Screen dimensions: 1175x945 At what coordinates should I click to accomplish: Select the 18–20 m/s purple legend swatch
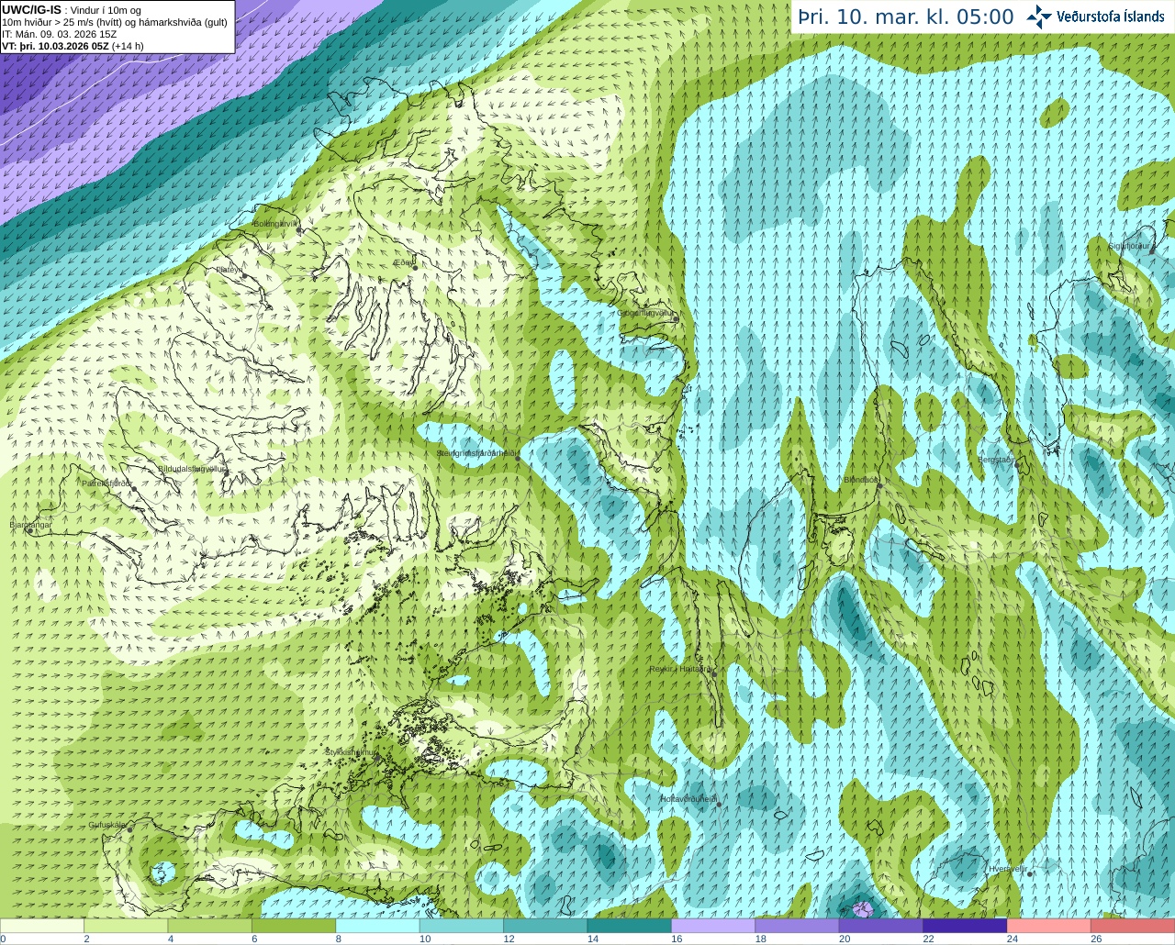[x=798, y=926]
